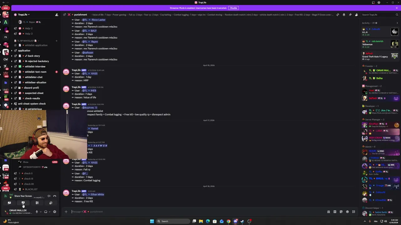The width and height of the screenshot is (401, 225).
Task: Open User Settings gear
Action: pos(55,212)
